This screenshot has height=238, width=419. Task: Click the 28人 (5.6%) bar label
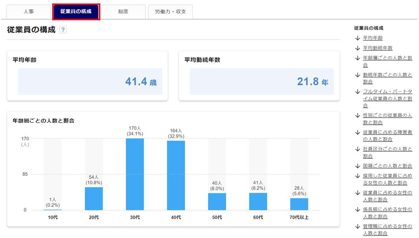(299, 191)
